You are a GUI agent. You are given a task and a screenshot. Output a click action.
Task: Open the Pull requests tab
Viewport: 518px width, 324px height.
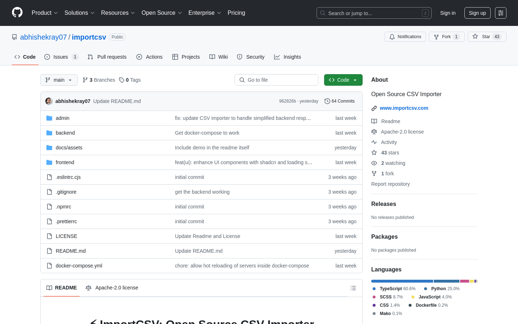pos(107,57)
